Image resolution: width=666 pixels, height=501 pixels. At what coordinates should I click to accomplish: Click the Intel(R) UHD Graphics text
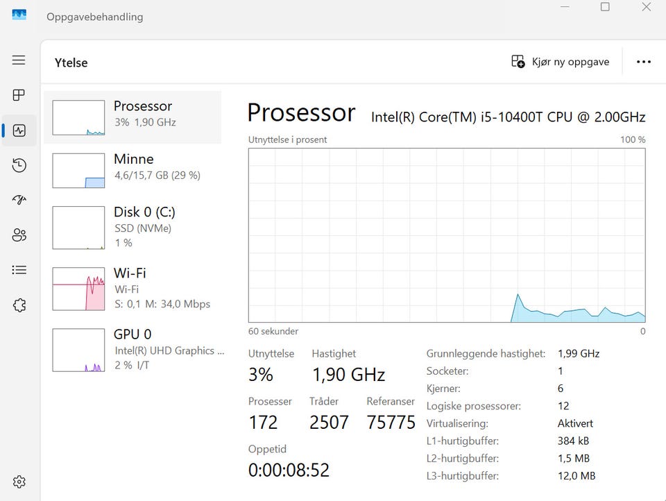169,351
